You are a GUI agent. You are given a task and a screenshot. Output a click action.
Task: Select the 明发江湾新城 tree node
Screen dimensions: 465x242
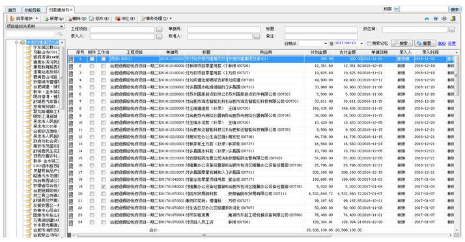46,116
